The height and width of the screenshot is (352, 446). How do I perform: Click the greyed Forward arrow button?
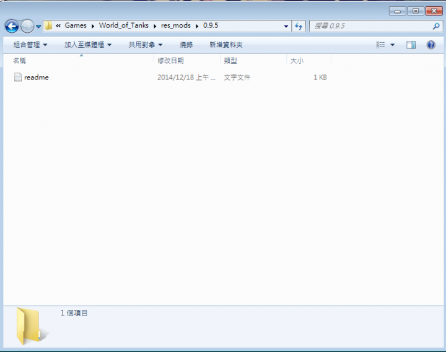pyautogui.click(x=27, y=26)
